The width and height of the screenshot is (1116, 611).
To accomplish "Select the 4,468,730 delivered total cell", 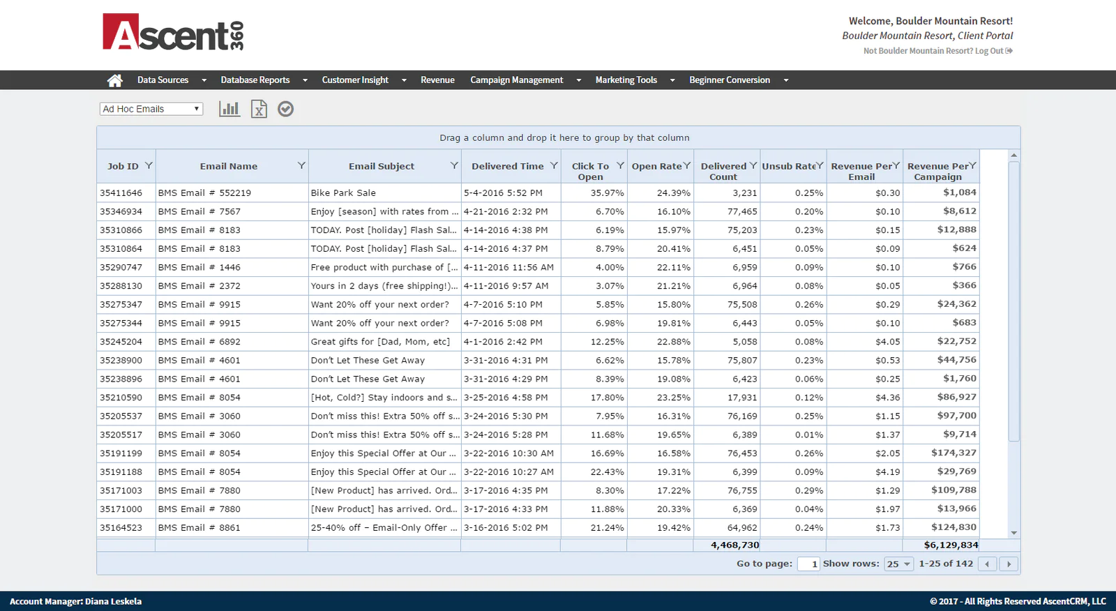I will [727, 545].
